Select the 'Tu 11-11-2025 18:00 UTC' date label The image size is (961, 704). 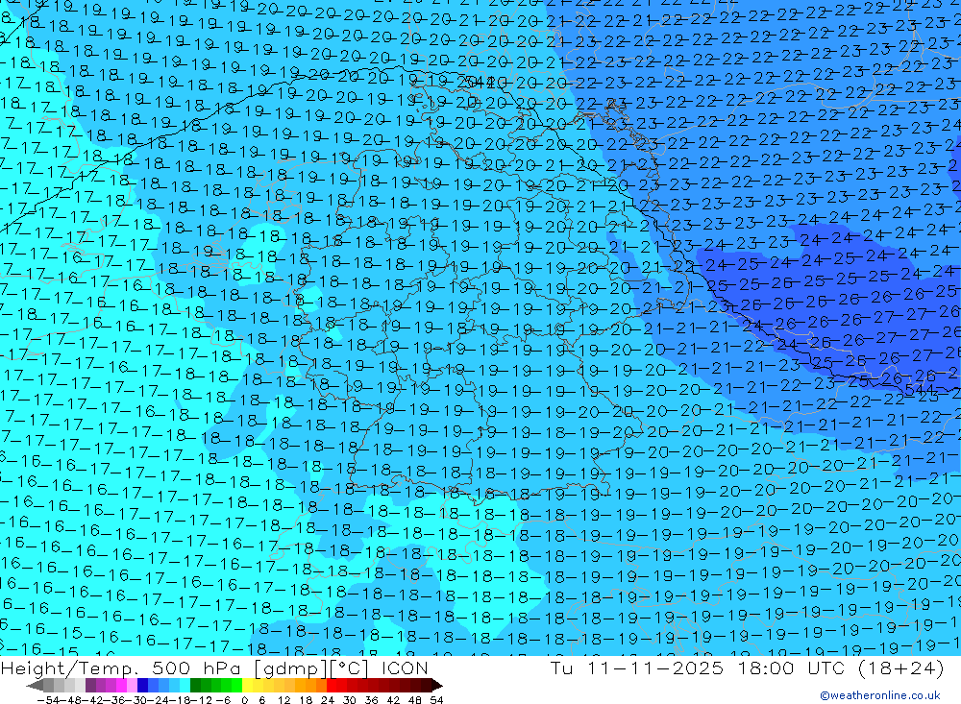point(697,668)
